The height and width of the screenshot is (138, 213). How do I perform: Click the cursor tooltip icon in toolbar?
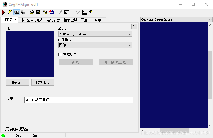(84, 12)
